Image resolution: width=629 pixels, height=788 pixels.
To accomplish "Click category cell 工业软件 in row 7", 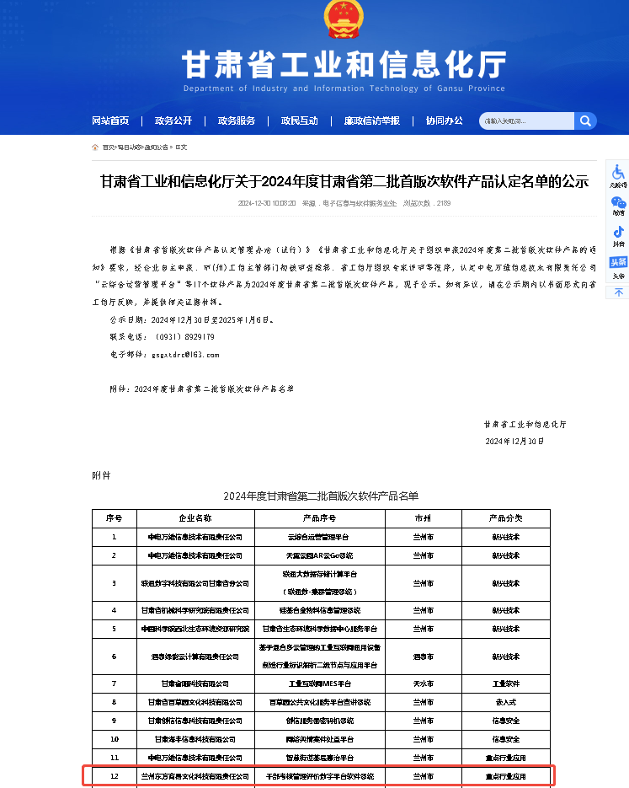I will click(505, 683).
